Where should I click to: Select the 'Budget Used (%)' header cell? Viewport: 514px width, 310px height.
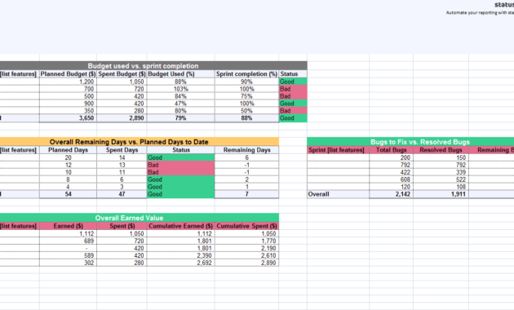[180, 73]
